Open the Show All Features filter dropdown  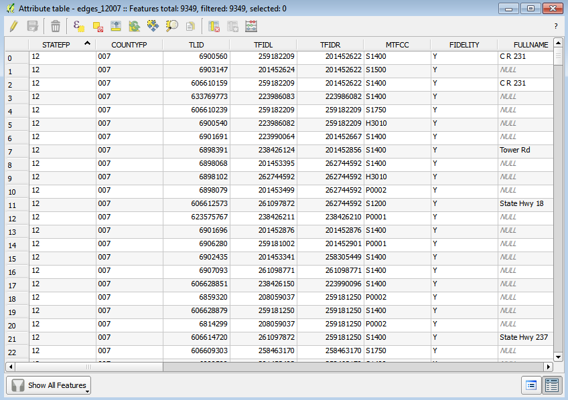click(x=48, y=385)
